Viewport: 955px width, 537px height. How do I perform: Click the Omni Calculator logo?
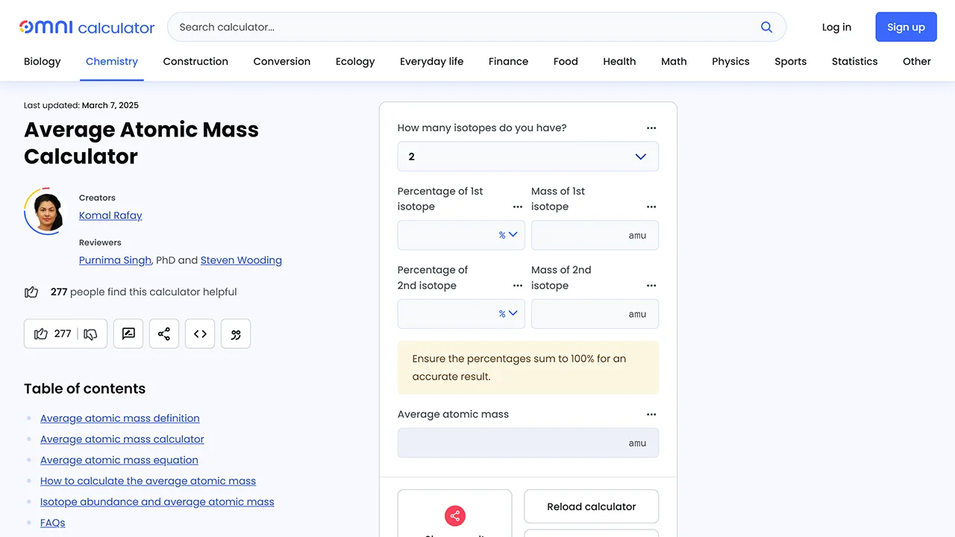(86, 27)
